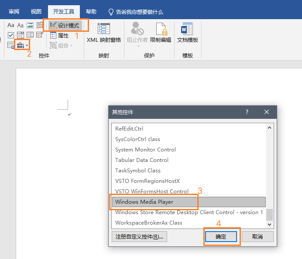Insert a check box content control

pos(11,35)
